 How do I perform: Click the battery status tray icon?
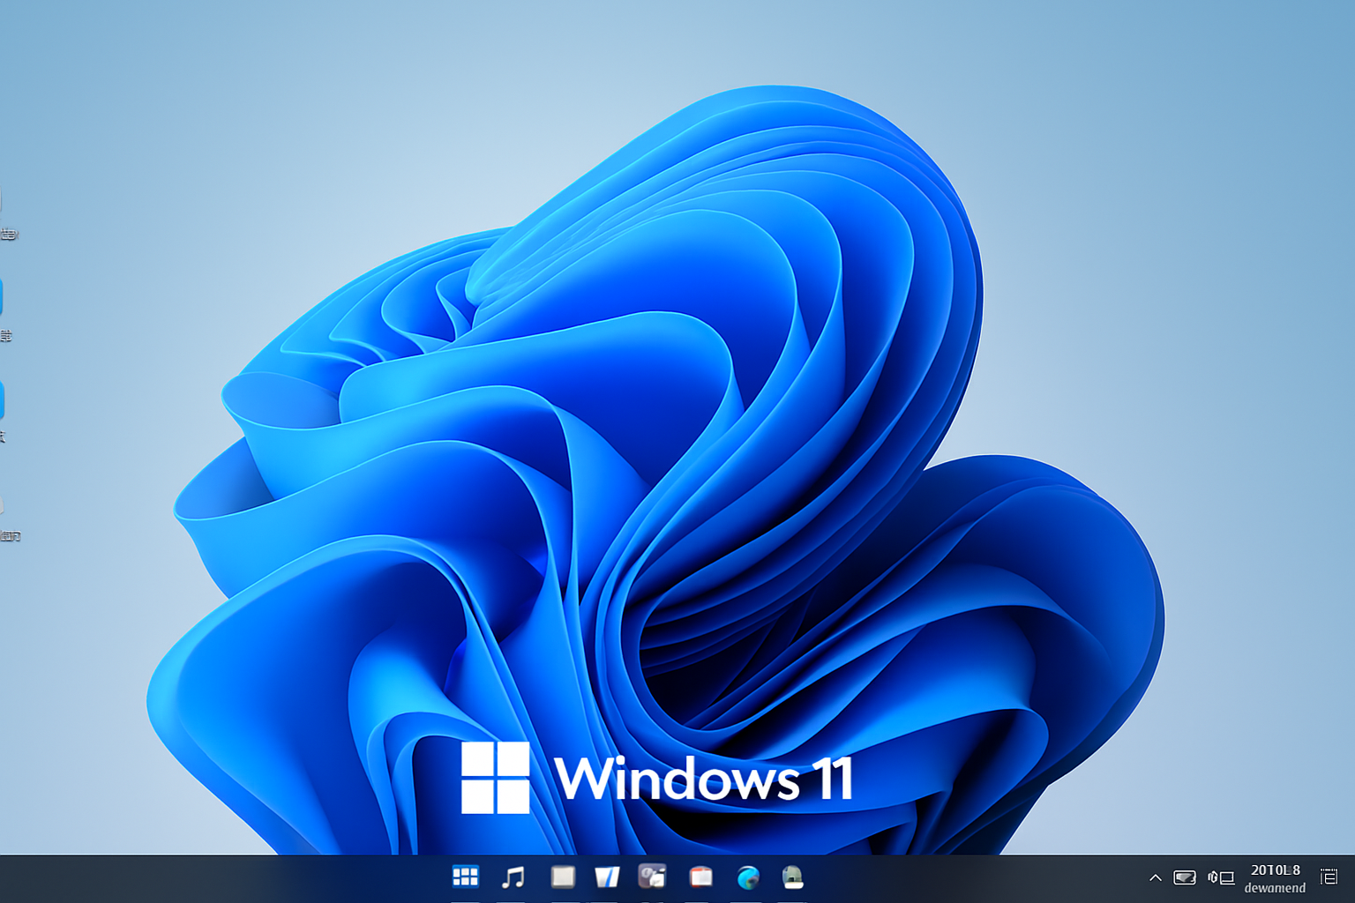(x=1185, y=877)
